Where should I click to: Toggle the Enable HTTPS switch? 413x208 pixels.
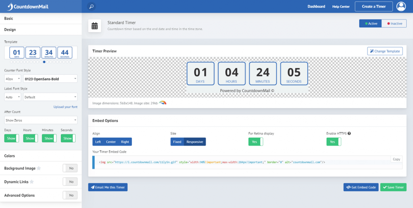334,142
